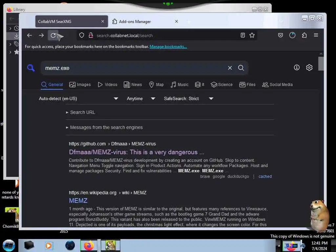
Task: Select Tags icon in Library sidebar
Action: tap(16, 44)
